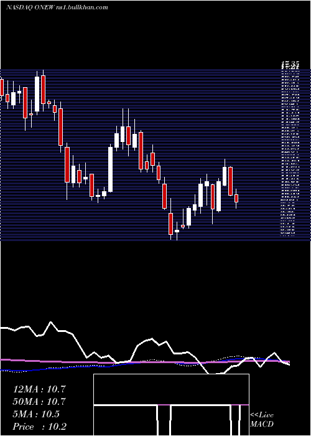Click the 5MA : 10.5 value
Image resolution: width=311 pixels, height=436 pixels.
pyautogui.click(x=36, y=414)
